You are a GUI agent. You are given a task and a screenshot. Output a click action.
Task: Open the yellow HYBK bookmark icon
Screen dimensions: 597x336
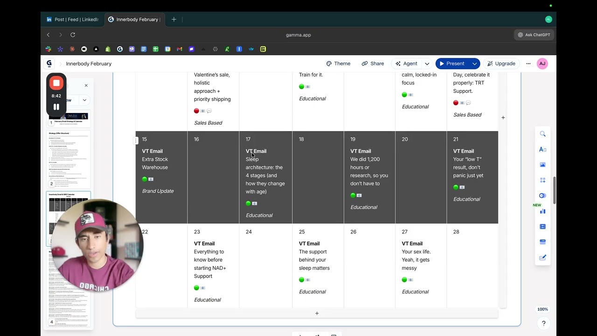pyautogui.click(x=263, y=49)
